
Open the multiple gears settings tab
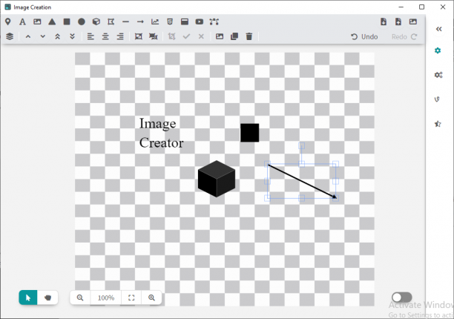(438, 75)
